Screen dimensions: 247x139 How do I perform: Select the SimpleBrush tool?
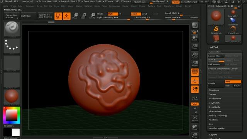[216, 30]
